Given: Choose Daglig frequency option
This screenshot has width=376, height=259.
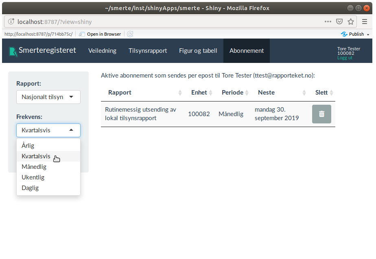Looking at the screenshot, I should click(48, 188).
